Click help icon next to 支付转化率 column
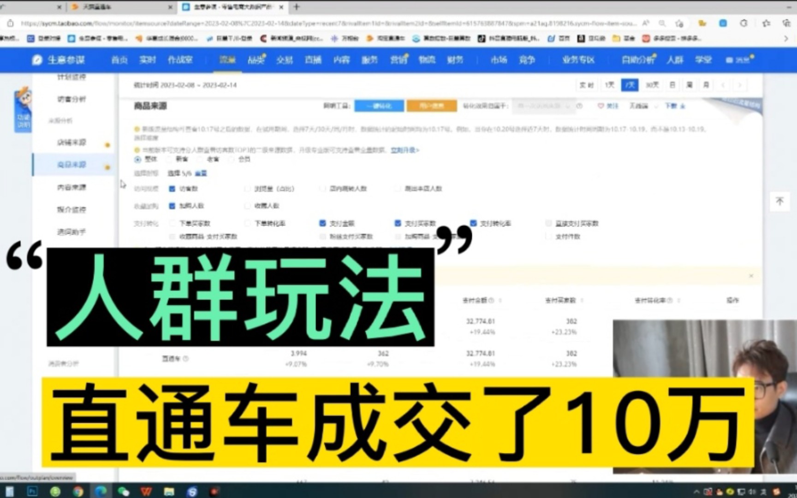This screenshot has width=797, height=498. (x=670, y=300)
